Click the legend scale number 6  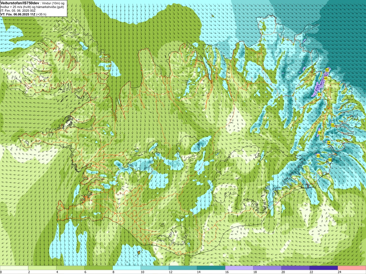coord(85,272)
